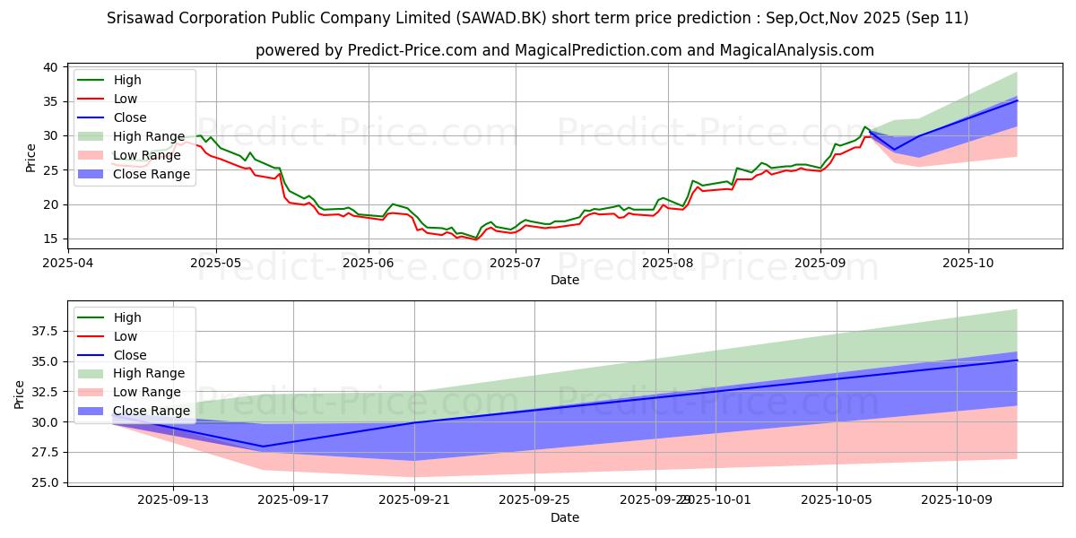The height and width of the screenshot is (538, 1076).
Task: Click the 2025-08 x-axis label
Action: coord(667,264)
